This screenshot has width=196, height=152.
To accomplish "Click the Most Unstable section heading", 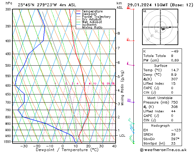I will click(160, 98).
